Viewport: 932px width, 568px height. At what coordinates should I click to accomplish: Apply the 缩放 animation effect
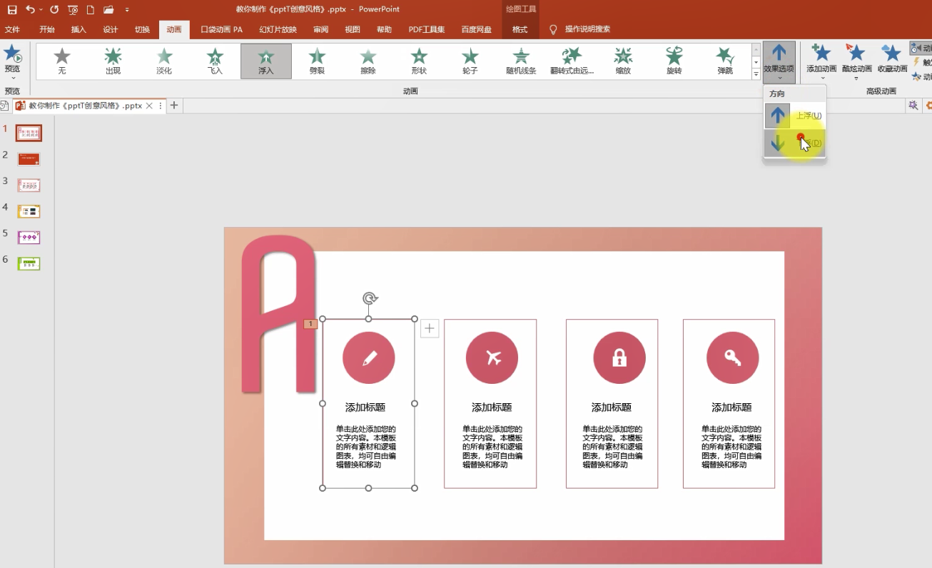coord(623,61)
